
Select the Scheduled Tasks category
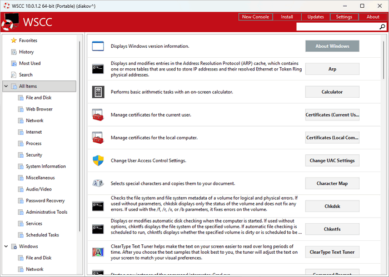point(42,235)
